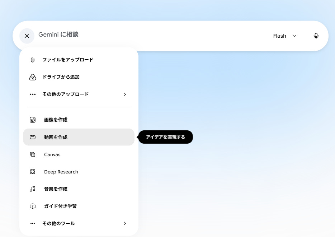Click the image creation icon

click(x=33, y=120)
